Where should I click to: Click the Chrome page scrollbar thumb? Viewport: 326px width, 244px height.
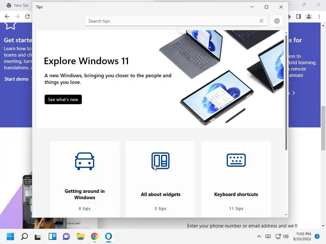(x=323, y=128)
